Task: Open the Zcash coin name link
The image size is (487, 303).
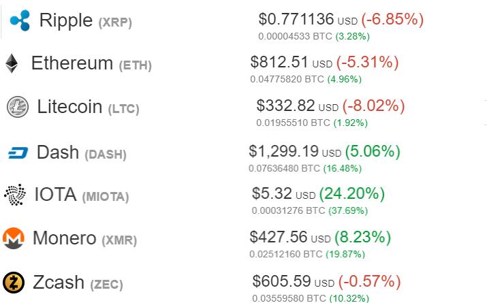Action: tap(59, 283)
